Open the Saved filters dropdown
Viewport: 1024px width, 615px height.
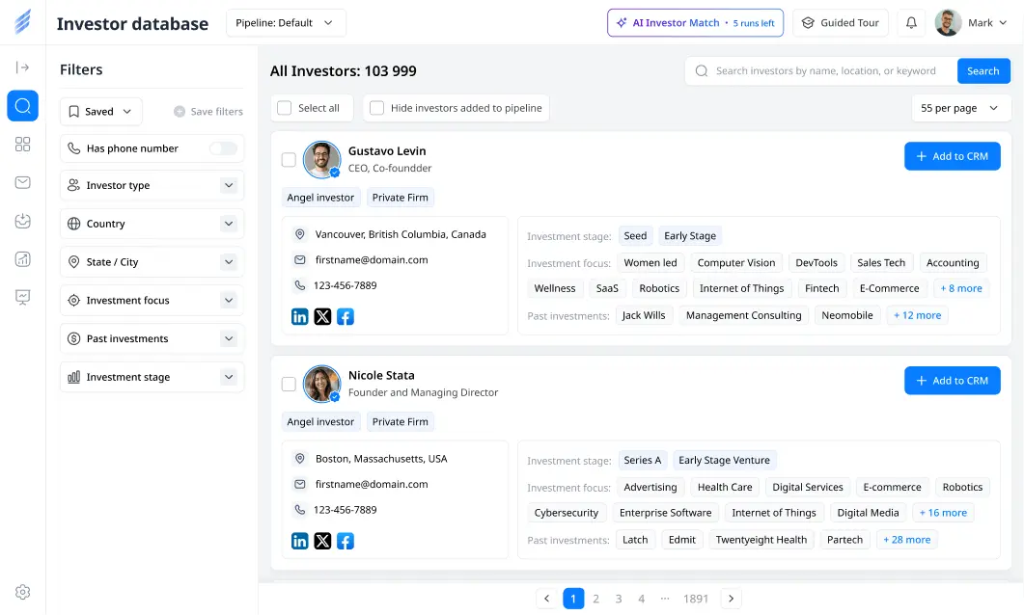coord(101,112)
